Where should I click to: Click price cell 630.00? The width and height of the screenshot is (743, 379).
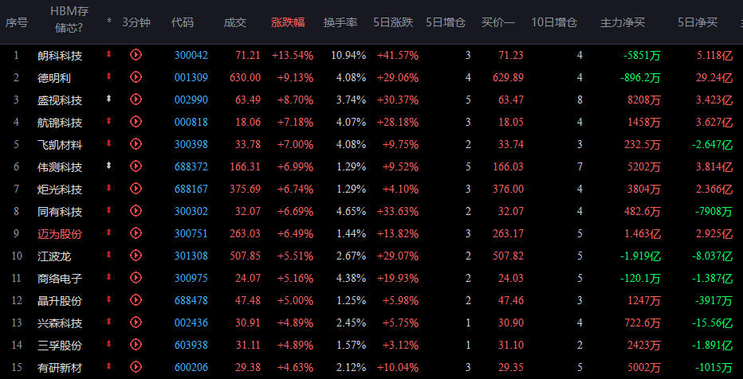coord(245,77)
